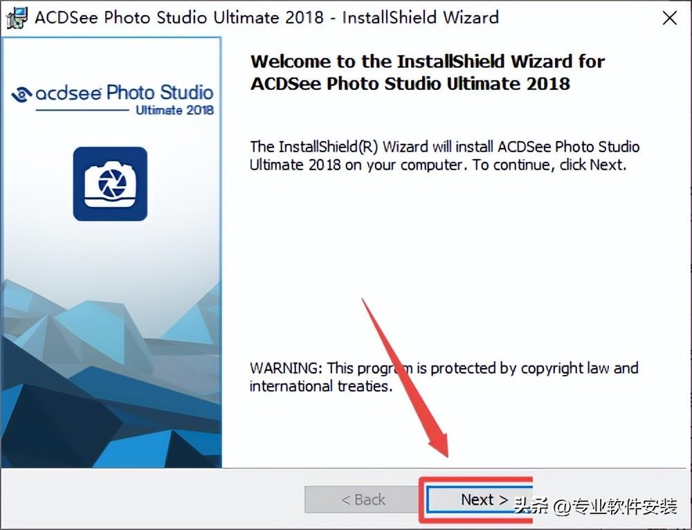Close the InstallShield Wizard window
The height and width of the screenshot is (530, 692).
669,18
